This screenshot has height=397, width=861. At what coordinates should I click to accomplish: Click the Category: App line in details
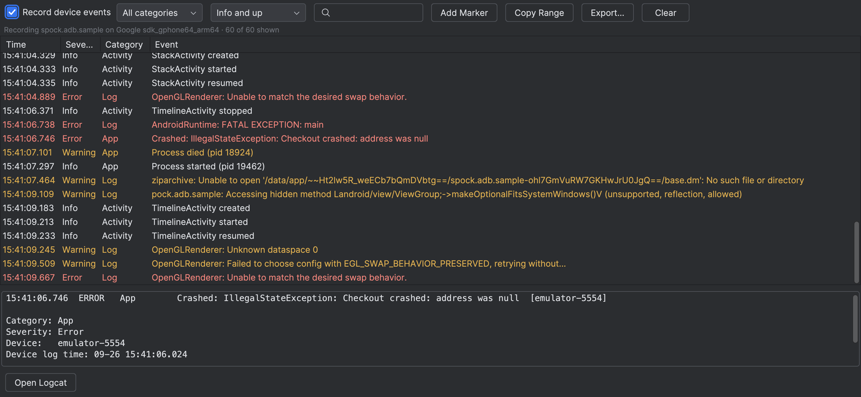coord(39,321)
